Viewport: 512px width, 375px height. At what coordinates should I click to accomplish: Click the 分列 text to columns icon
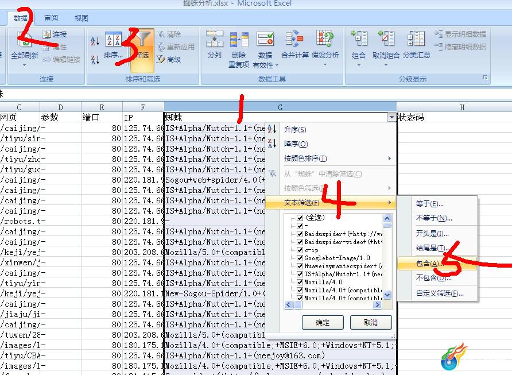click(x=215, y=38)
